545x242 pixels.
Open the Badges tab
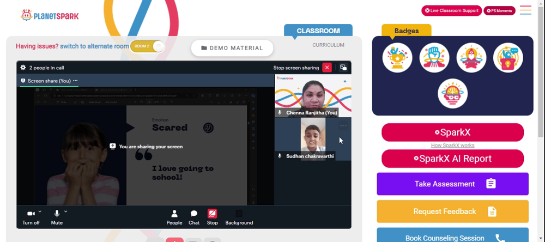pos(407,31)
